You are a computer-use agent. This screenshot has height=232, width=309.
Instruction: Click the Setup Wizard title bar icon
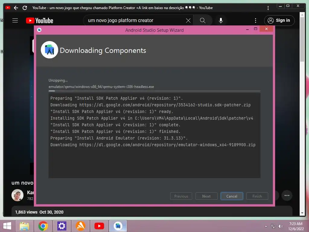pyautogui.click(x=39, y=30)
